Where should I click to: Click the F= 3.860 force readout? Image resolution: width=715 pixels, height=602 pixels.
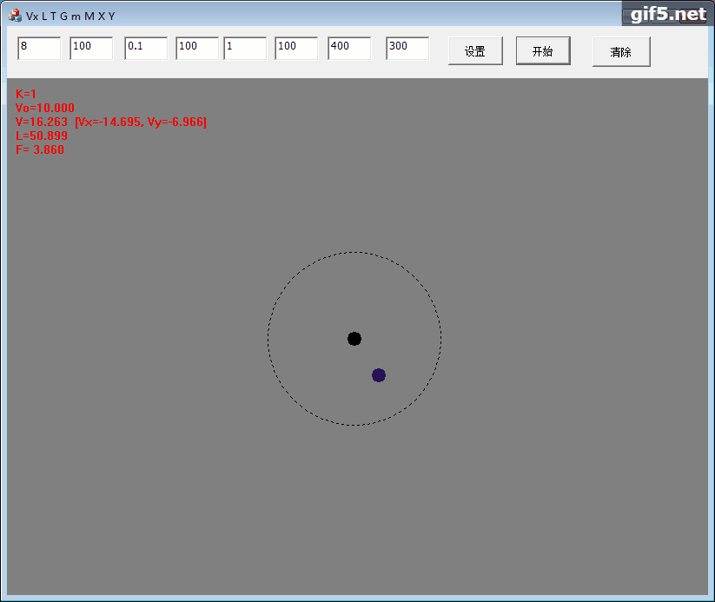[40, 149]
